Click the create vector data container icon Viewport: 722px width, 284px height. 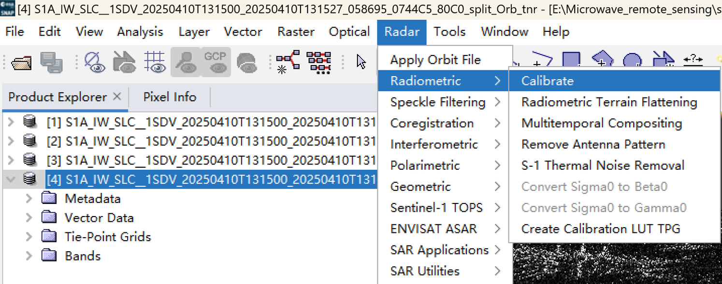pos(663,59)
